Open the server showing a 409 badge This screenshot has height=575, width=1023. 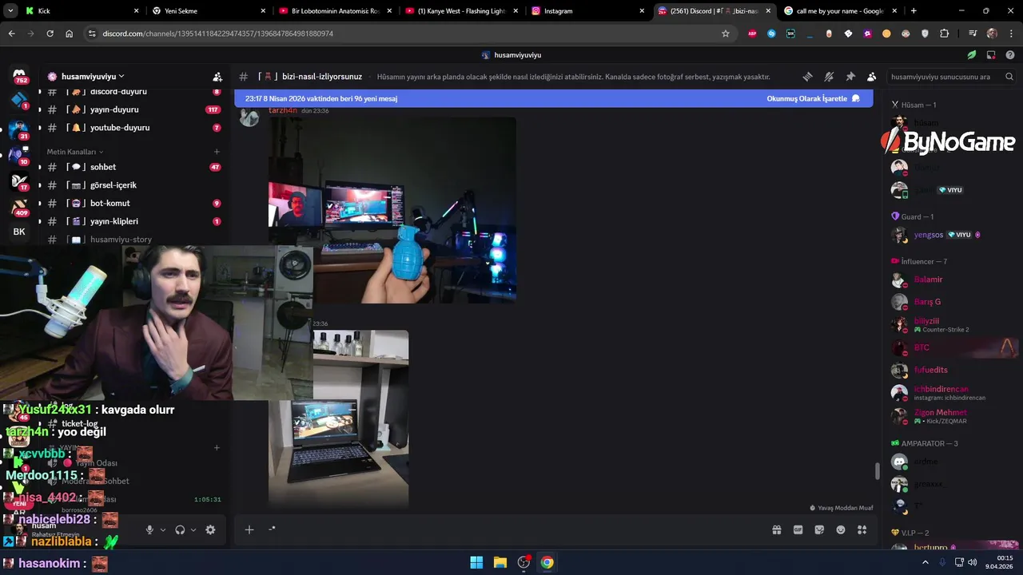point(20,207)
